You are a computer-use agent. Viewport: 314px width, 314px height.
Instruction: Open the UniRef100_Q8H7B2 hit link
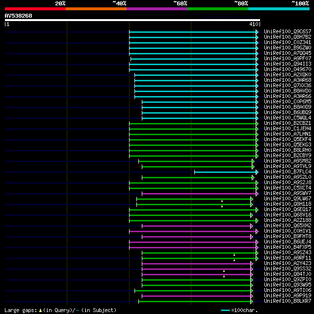(288, 37)
